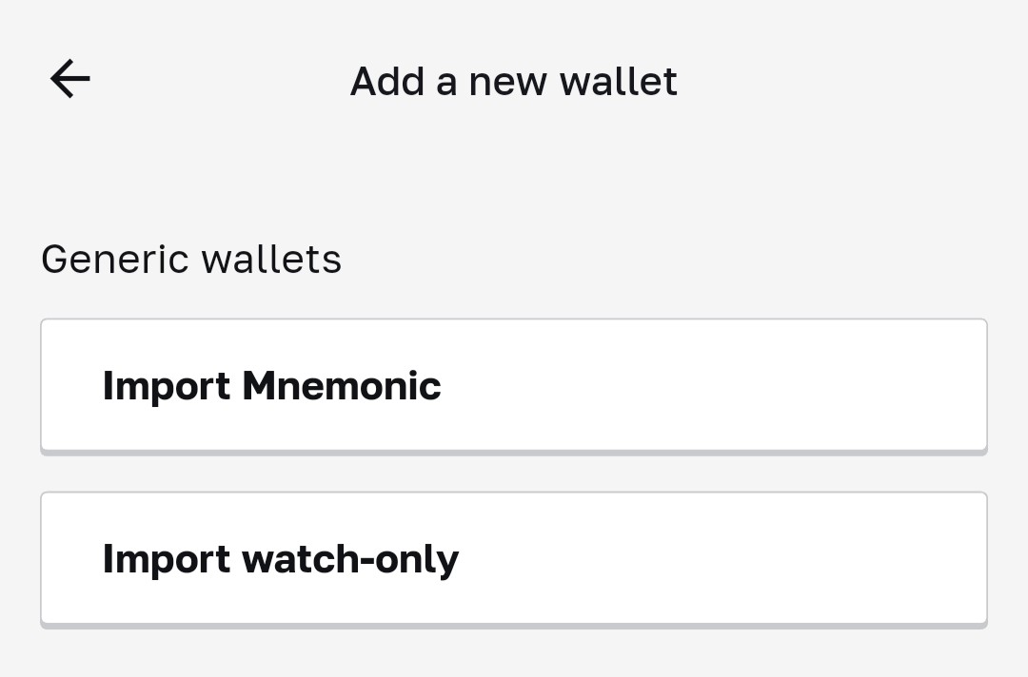The image size is (1028, 677).
Task: Open the Import Mnemonic option
Action: pos(513,385)
